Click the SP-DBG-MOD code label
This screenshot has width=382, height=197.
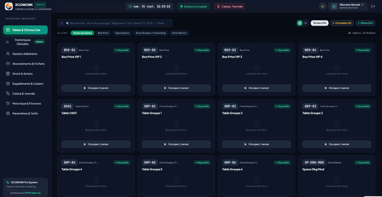coord(314,162)
